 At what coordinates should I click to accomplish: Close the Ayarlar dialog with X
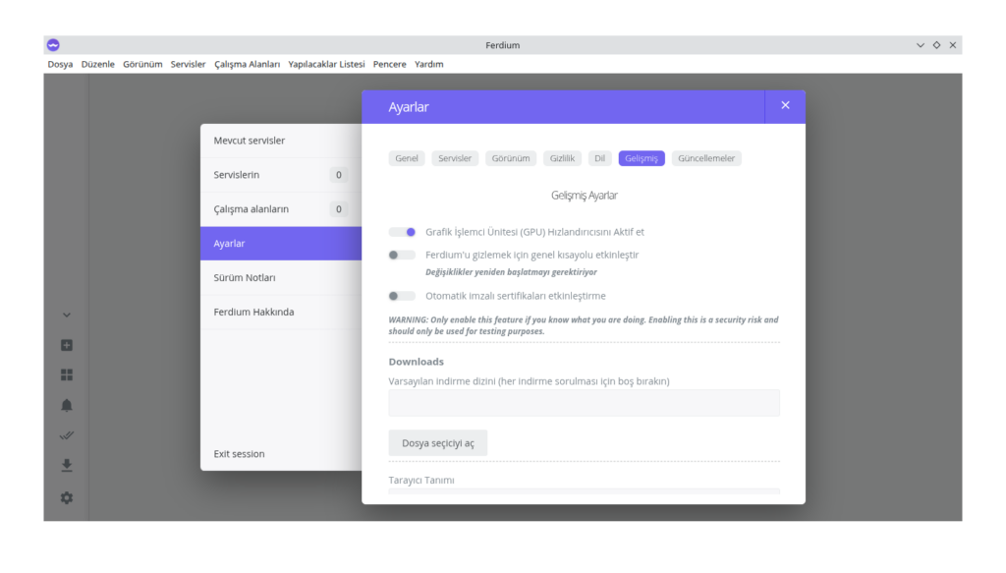[x=785, y=106]
